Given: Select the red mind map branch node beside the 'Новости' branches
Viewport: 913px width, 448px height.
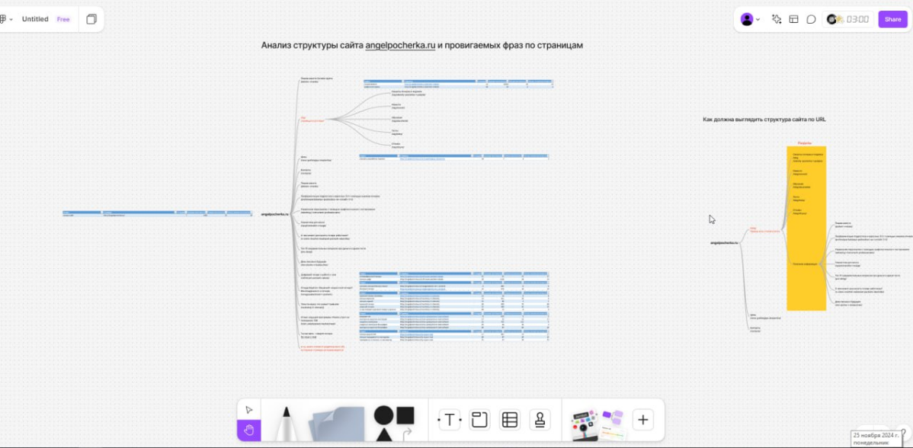Looking at the screenshot, I should click(312, 119).
